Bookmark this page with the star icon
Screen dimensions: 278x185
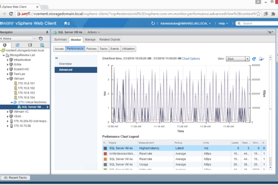[259, 14]
